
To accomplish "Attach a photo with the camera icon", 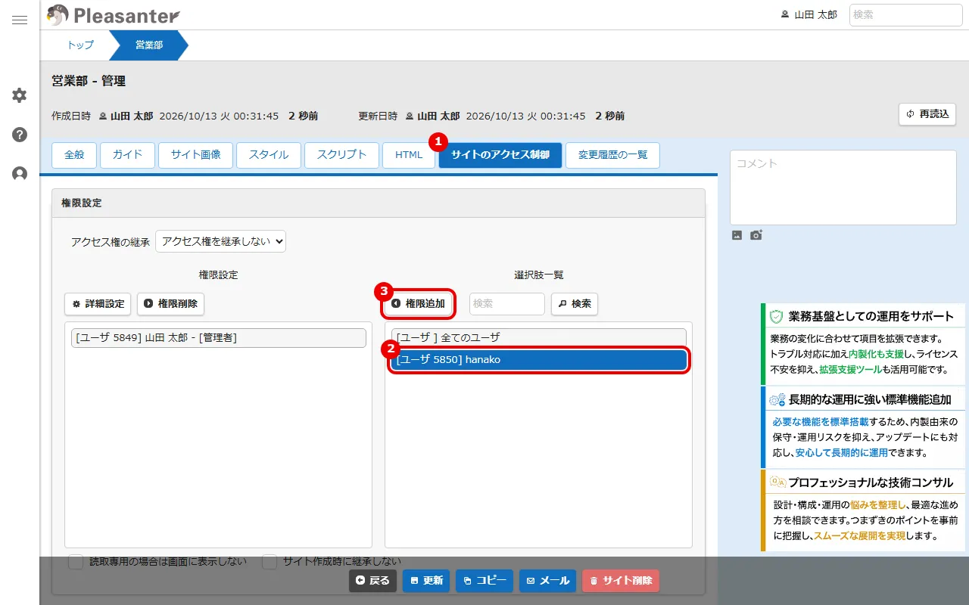I will (x=756, y=235).
